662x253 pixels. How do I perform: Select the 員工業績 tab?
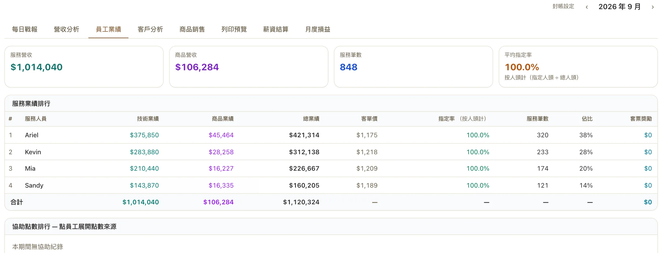click(108, 29)
